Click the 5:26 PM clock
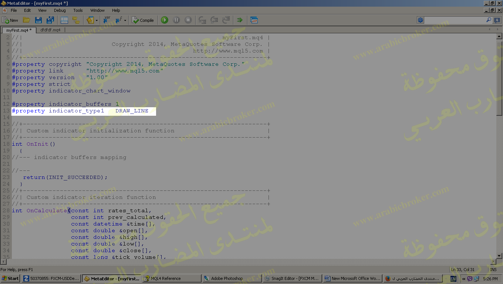 click(x=490, y=279)
